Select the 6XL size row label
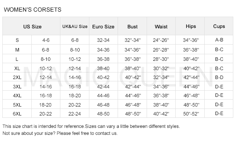 pos(17,113)
